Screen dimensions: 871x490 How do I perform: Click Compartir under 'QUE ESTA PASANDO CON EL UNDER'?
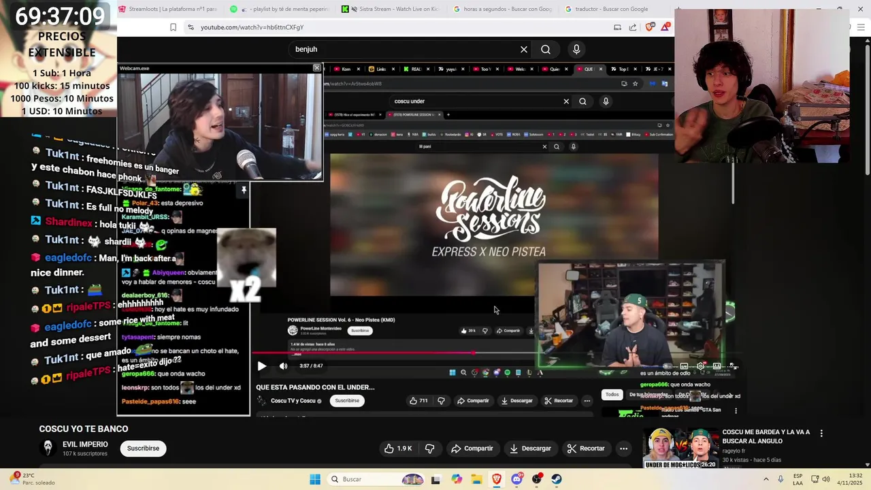473,401
